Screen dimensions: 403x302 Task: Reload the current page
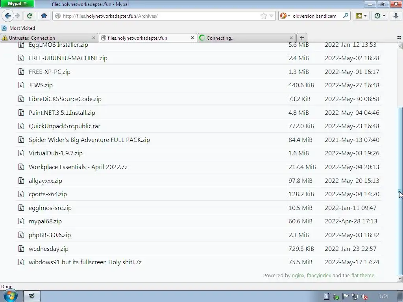tap(30, 16)
